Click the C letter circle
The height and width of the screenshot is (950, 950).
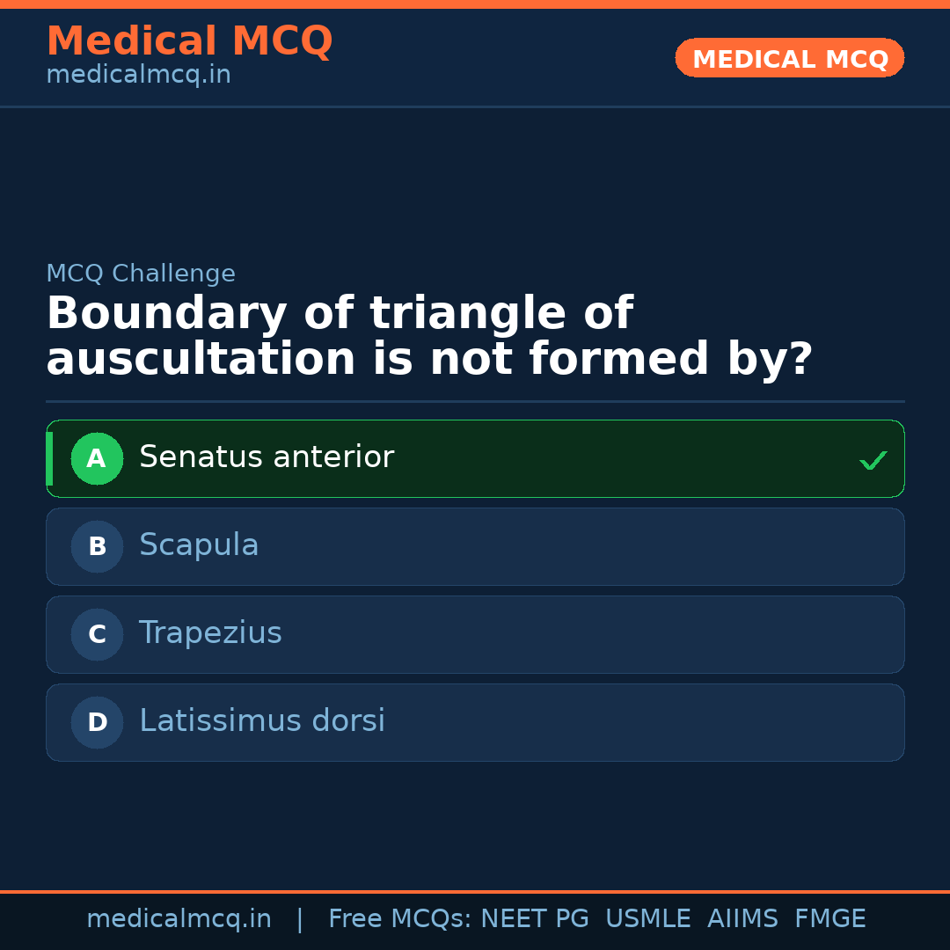(x=97, y=634)
